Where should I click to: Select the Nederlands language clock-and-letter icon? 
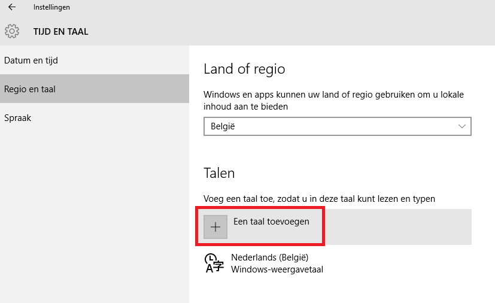click(x=214, y=263)
